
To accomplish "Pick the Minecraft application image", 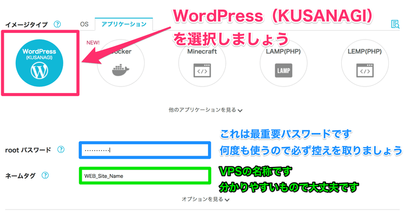I will (x=202, y=63).
